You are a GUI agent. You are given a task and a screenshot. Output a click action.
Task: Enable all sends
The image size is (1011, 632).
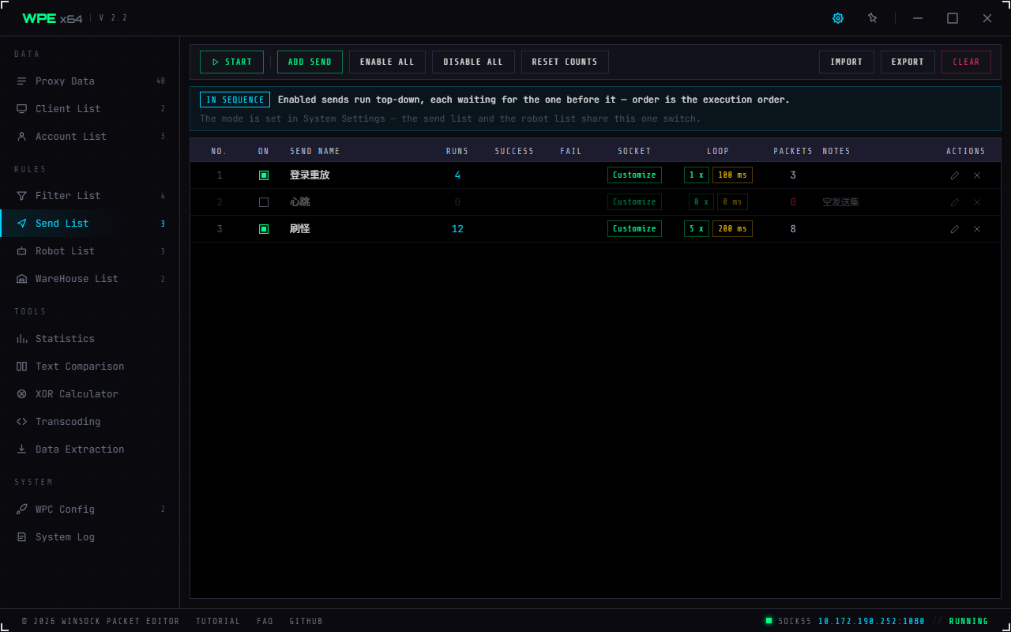coord(387,62)
